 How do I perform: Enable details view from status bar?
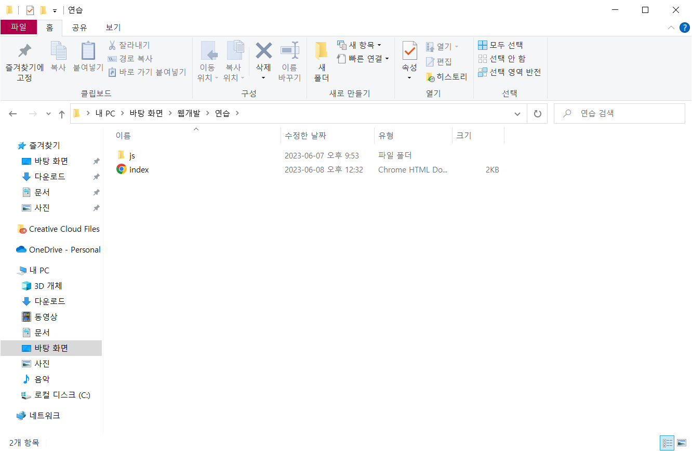[x=668, y=443]
